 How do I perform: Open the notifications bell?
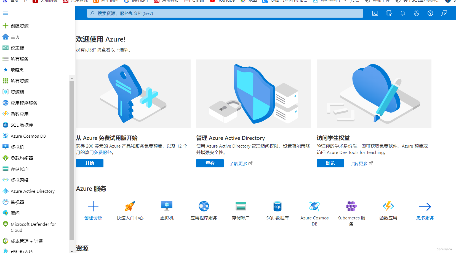(403, 13)
